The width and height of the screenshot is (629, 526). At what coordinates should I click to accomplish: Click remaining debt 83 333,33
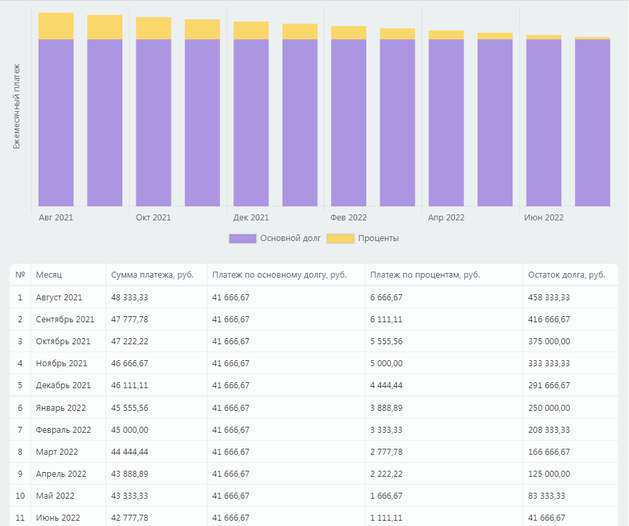(x=547, y=496)
